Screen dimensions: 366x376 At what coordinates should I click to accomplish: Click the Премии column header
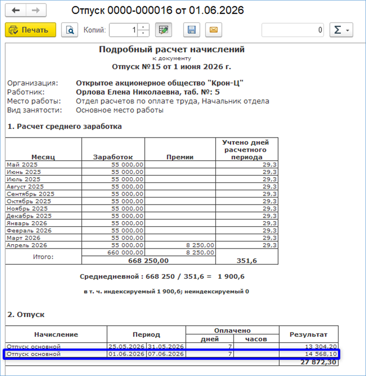tap(180, 149)
